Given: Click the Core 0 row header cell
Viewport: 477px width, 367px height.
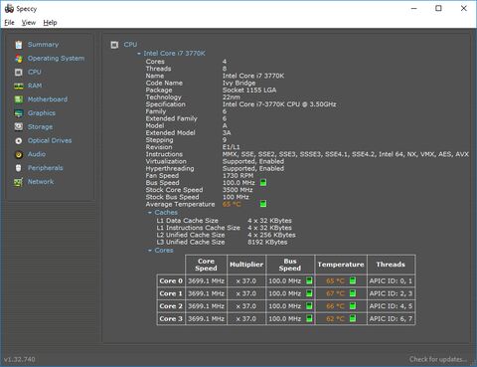Looking at the screenshot, I should 171,280.
